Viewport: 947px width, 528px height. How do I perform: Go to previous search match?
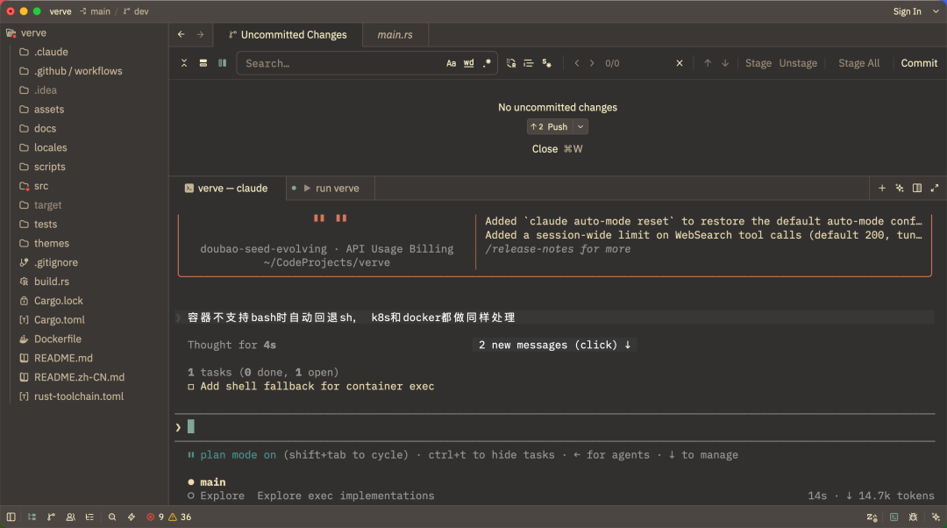click(577, 63)
